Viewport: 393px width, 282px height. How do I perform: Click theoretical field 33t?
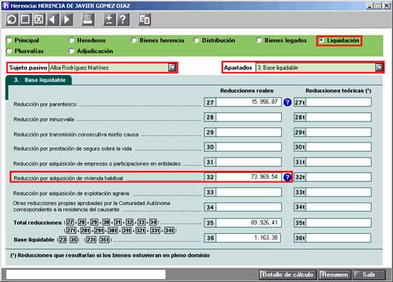pos(339,192)
